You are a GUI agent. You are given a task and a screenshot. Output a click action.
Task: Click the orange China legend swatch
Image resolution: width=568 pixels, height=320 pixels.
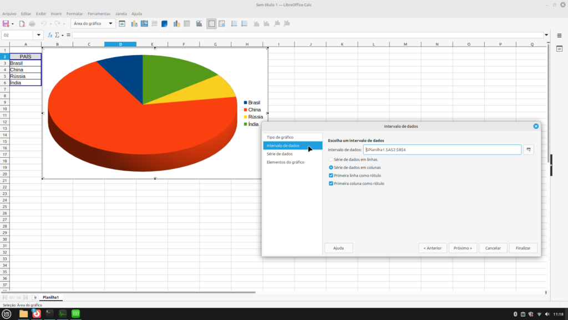click(x=246, y=110)
